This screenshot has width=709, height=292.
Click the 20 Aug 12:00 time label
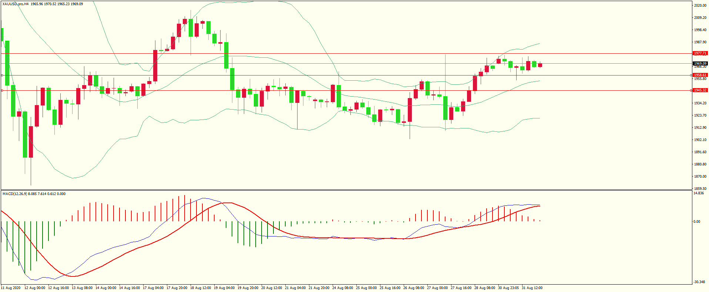pyautogui.click(x=272, y=288)
